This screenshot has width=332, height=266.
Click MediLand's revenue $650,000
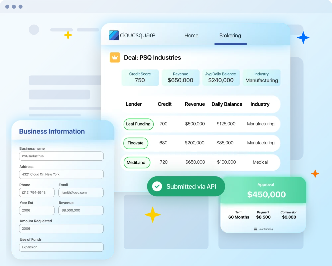pyautogui.click(x=195, y=162)
